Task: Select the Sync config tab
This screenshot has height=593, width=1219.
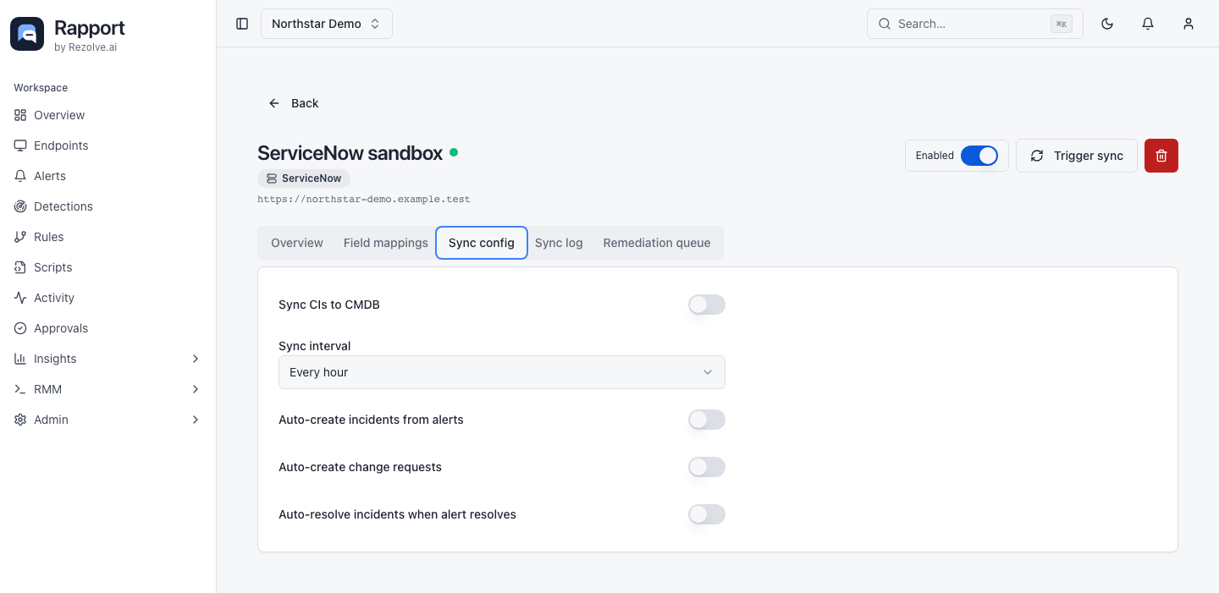Action: click(x=482, y=243)
